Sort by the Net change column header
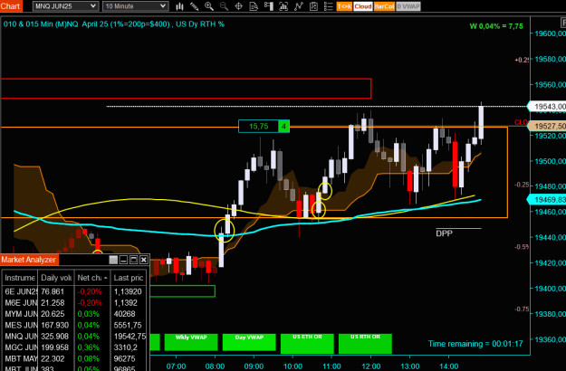This screenshot has width=566, height=371. point(92,278)
